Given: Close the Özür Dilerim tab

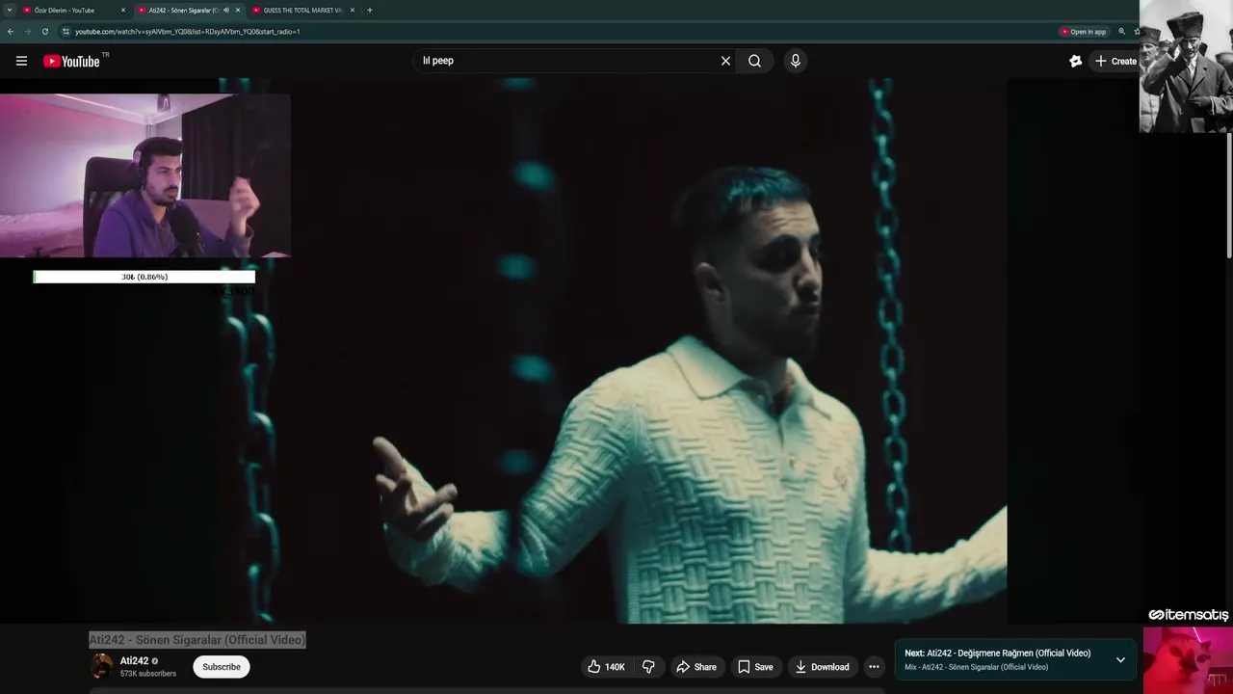Looking at the screenshot, I should (122, 10).
